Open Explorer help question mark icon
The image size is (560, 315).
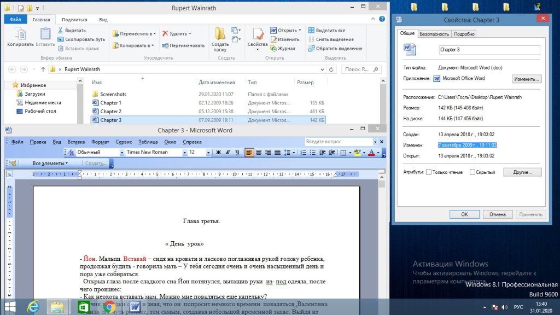pyautogui.click(x=382, y=19)
